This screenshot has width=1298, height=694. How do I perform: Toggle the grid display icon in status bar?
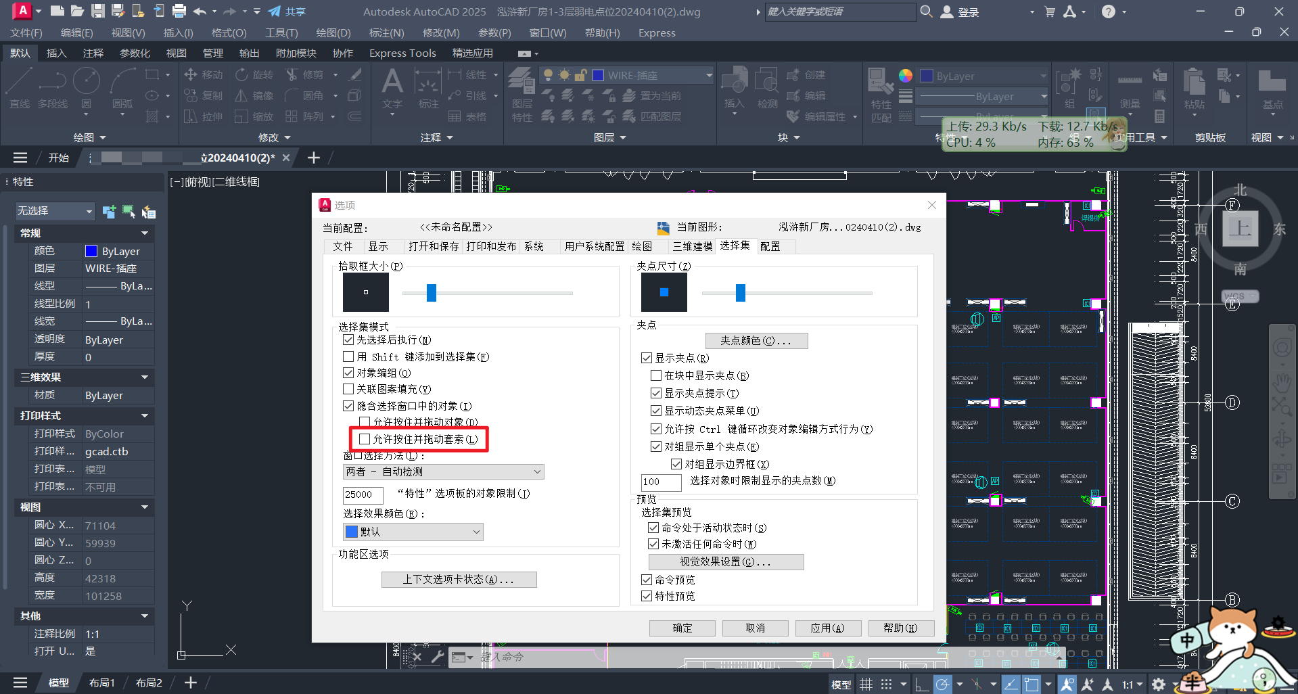click(866, 684)
